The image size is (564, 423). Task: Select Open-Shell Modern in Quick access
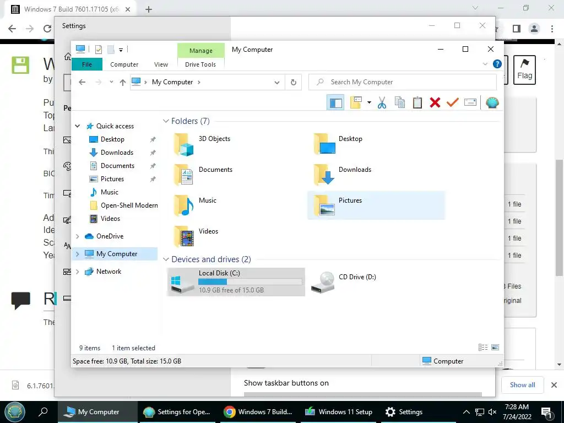[123, 205]
